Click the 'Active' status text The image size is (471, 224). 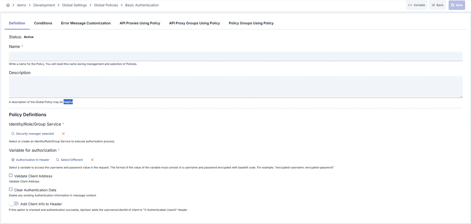coord(29,37)
